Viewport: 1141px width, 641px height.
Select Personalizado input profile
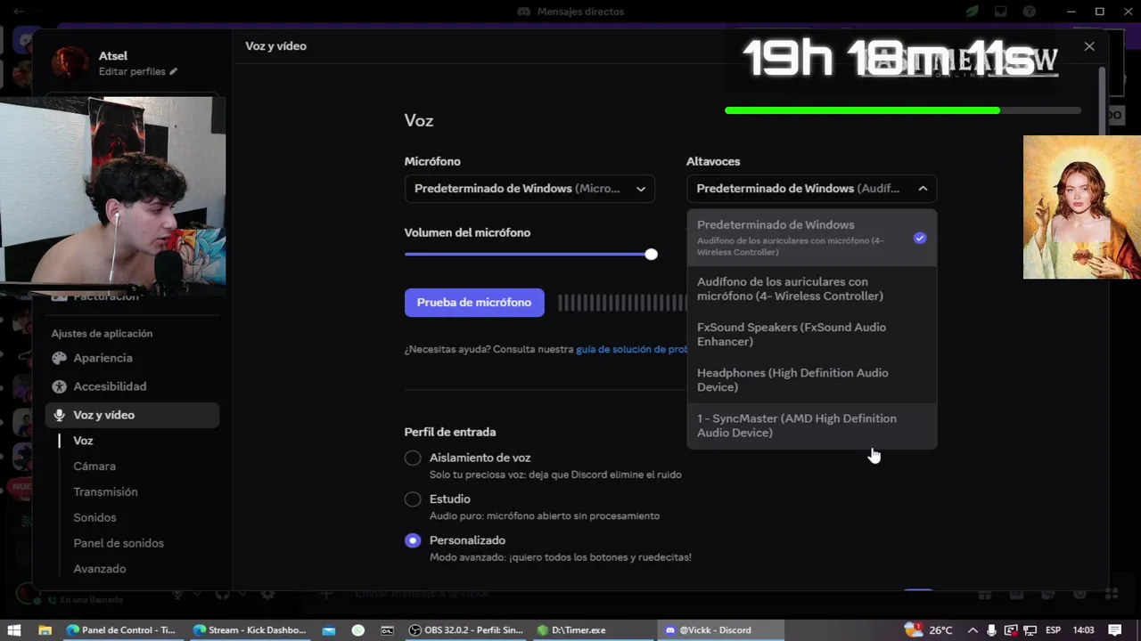coord(413,540)
